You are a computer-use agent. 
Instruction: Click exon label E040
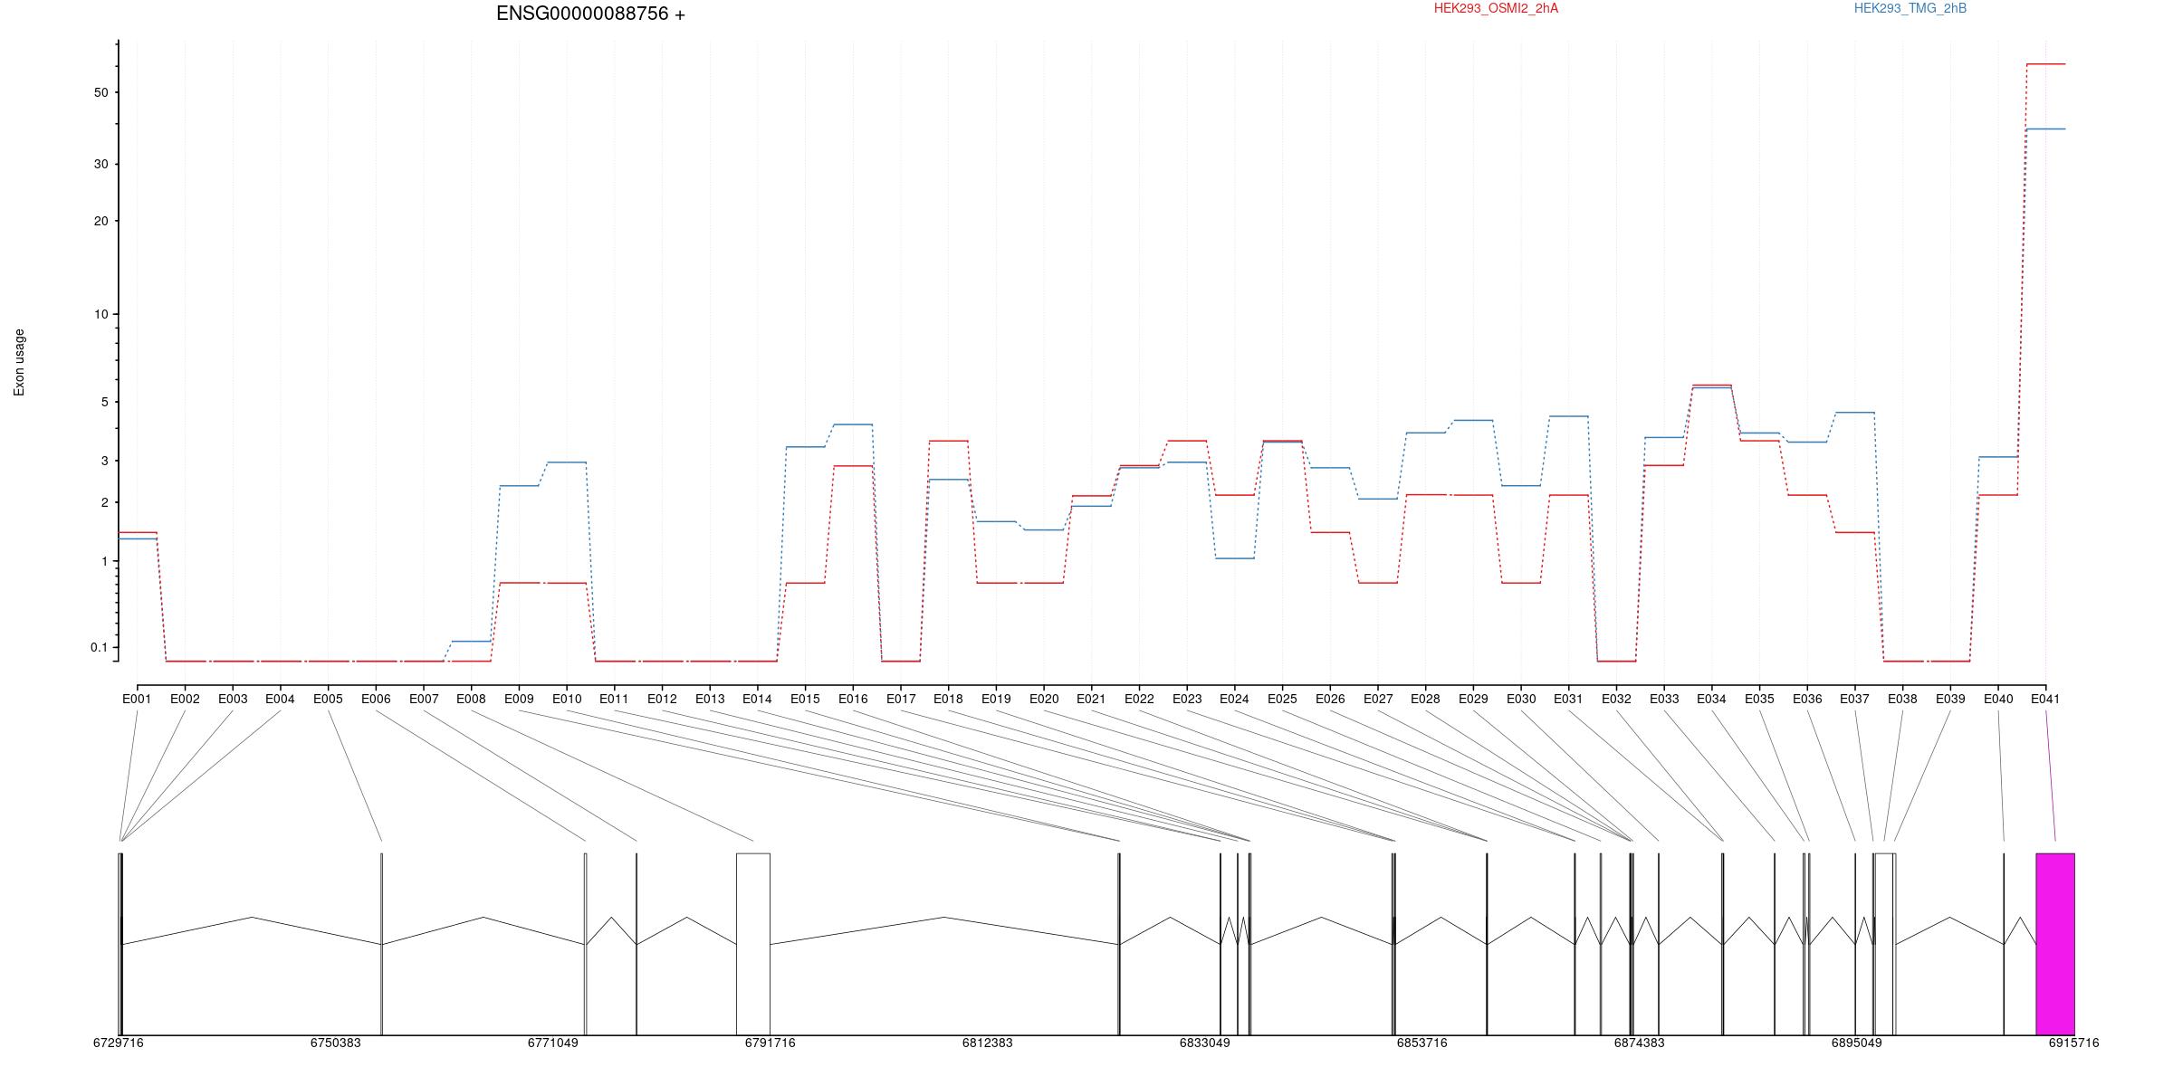(1998, 699)
